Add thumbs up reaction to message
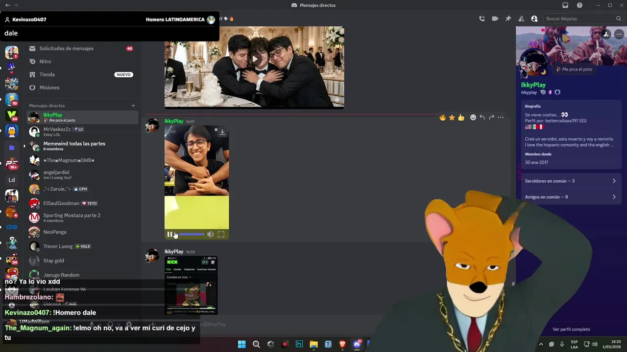 461,117
